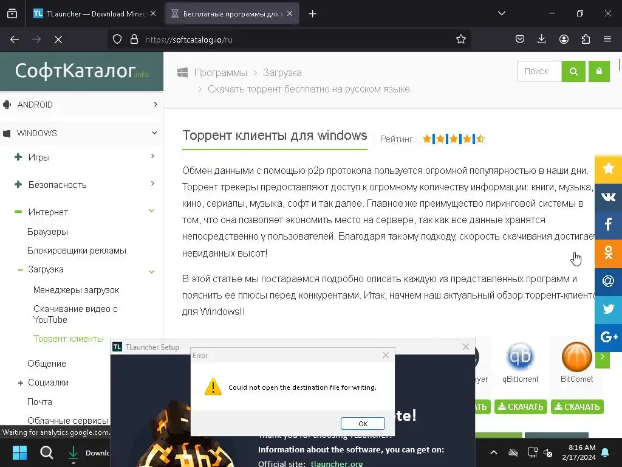Expand the Безопасность category arrow

tap(152, 184)
